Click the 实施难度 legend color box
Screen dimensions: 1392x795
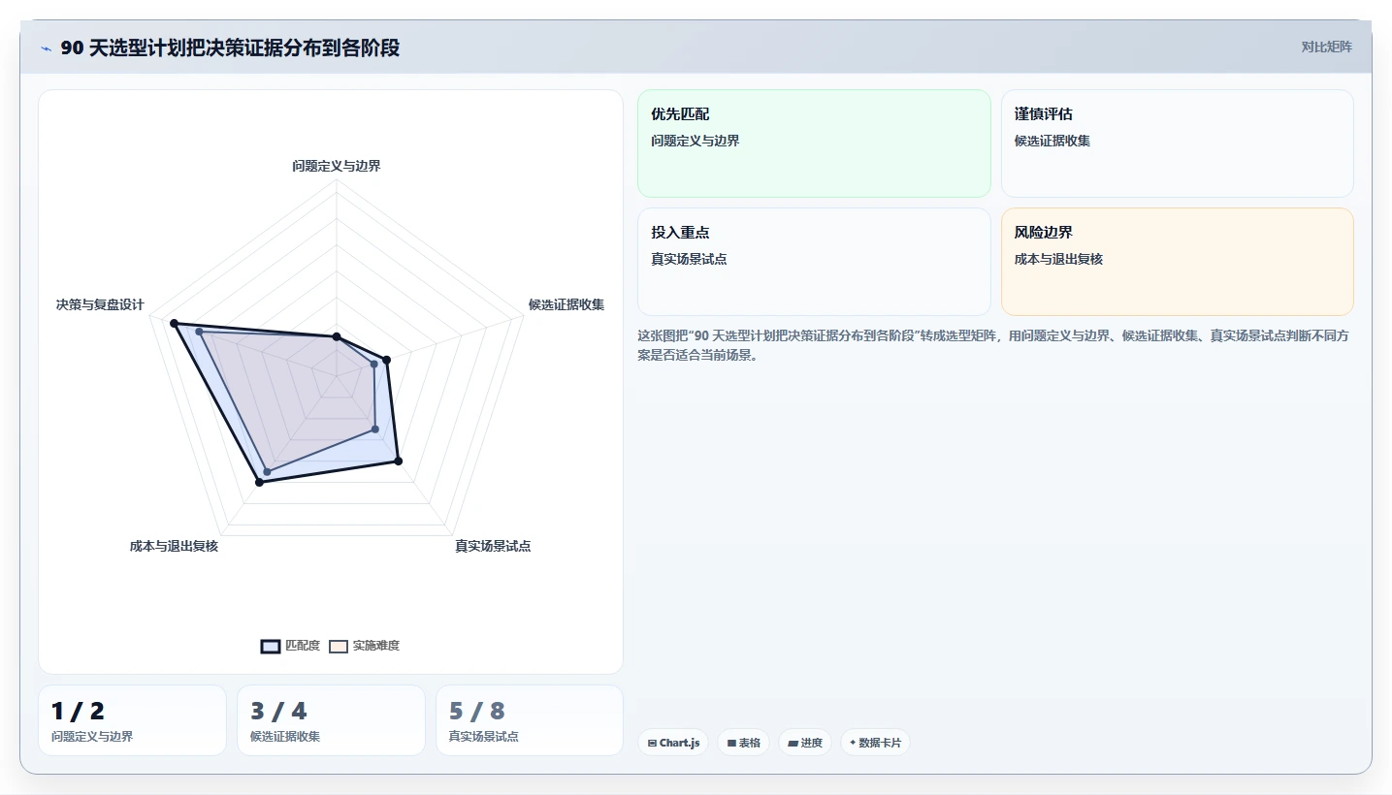[x=339, y=647]
